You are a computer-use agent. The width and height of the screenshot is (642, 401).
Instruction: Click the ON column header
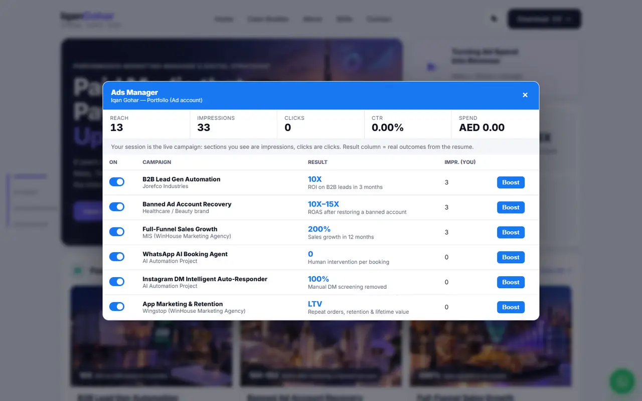point(113,162)
